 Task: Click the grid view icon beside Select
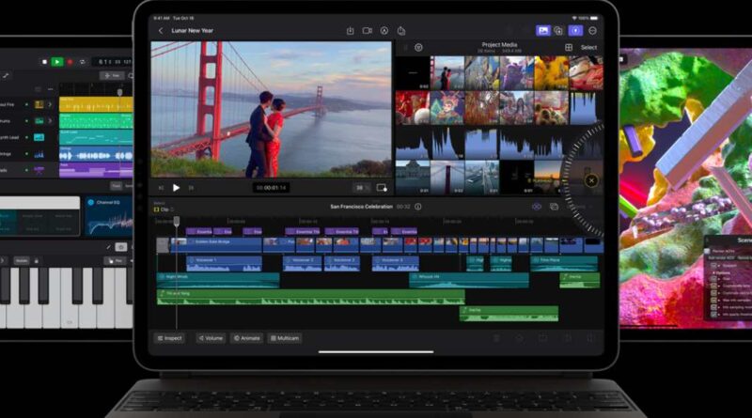[x=569, y=47]
